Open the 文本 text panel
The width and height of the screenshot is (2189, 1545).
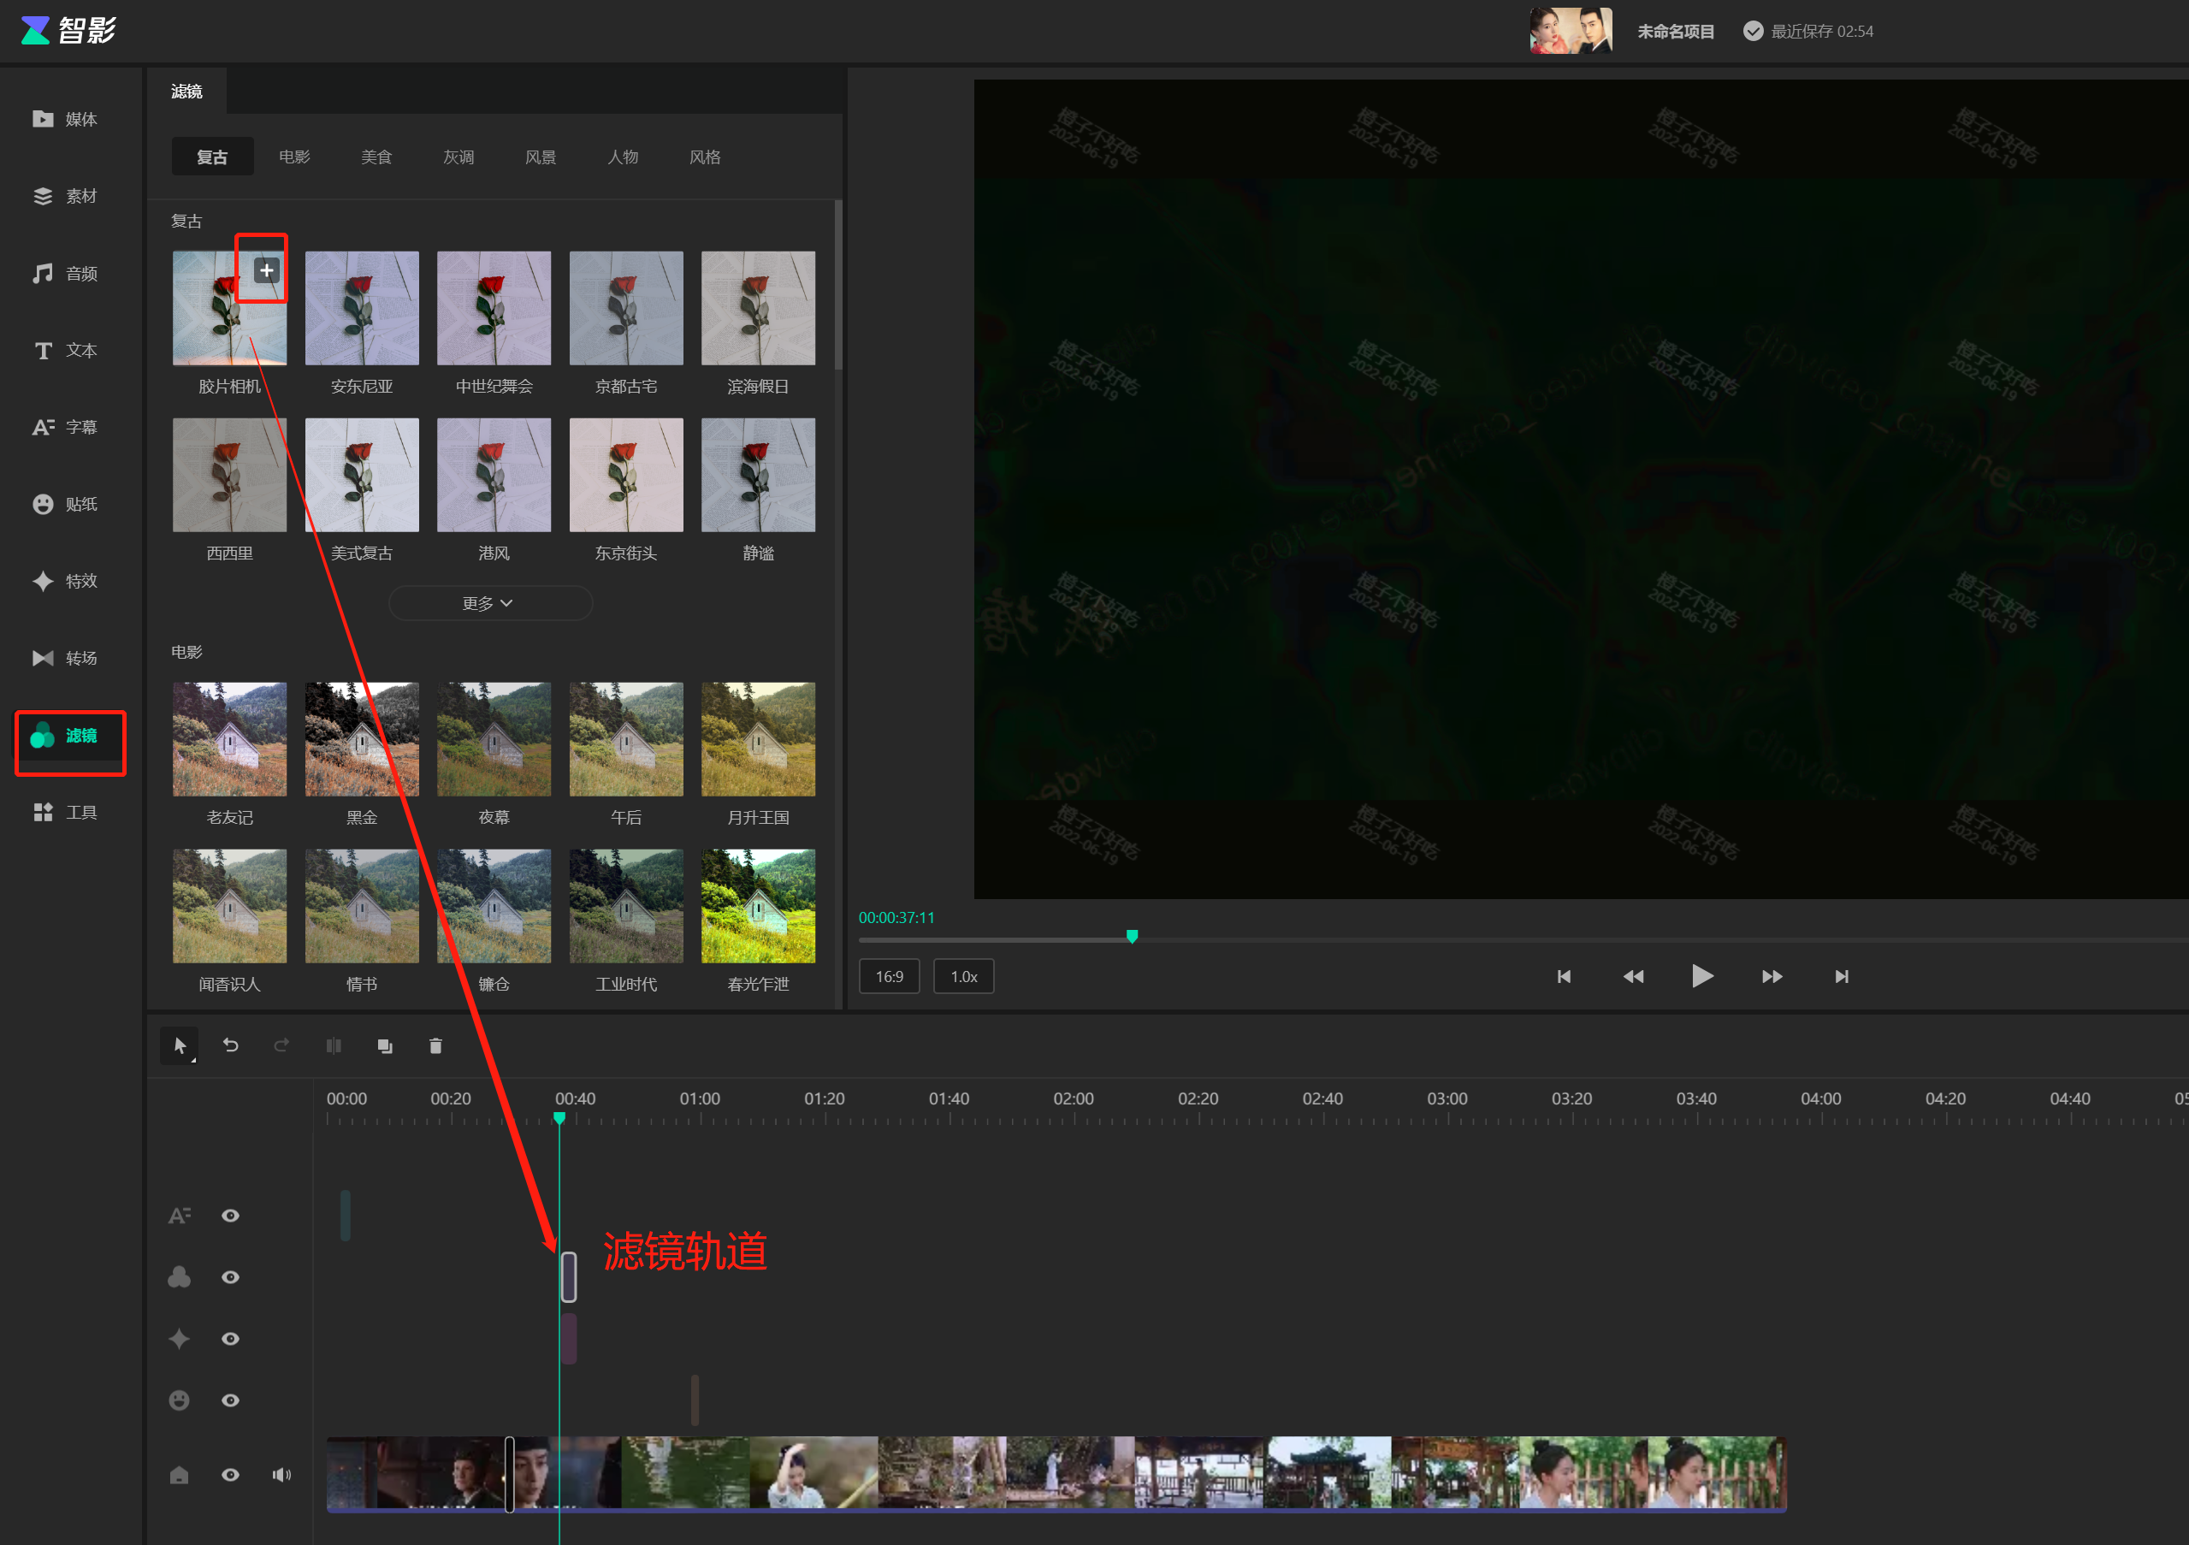click(66, 351)
